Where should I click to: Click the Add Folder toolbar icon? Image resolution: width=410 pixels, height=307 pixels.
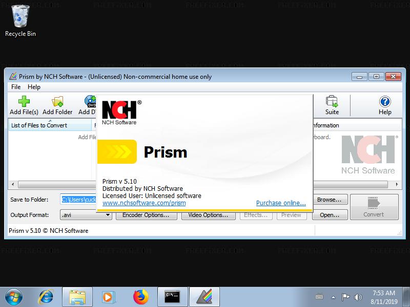tap(57, 105)
